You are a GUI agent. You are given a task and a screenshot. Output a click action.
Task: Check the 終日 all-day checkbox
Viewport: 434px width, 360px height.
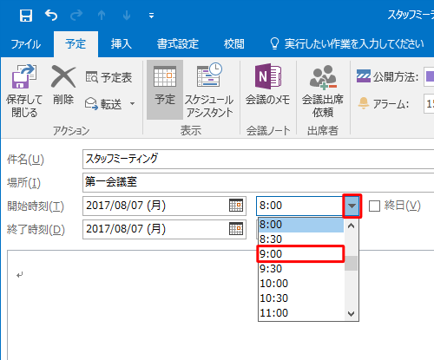tap(374, 206)
